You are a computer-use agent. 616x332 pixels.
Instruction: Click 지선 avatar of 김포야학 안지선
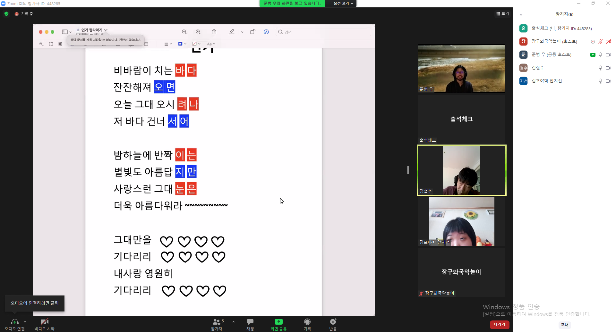[524, 81]
